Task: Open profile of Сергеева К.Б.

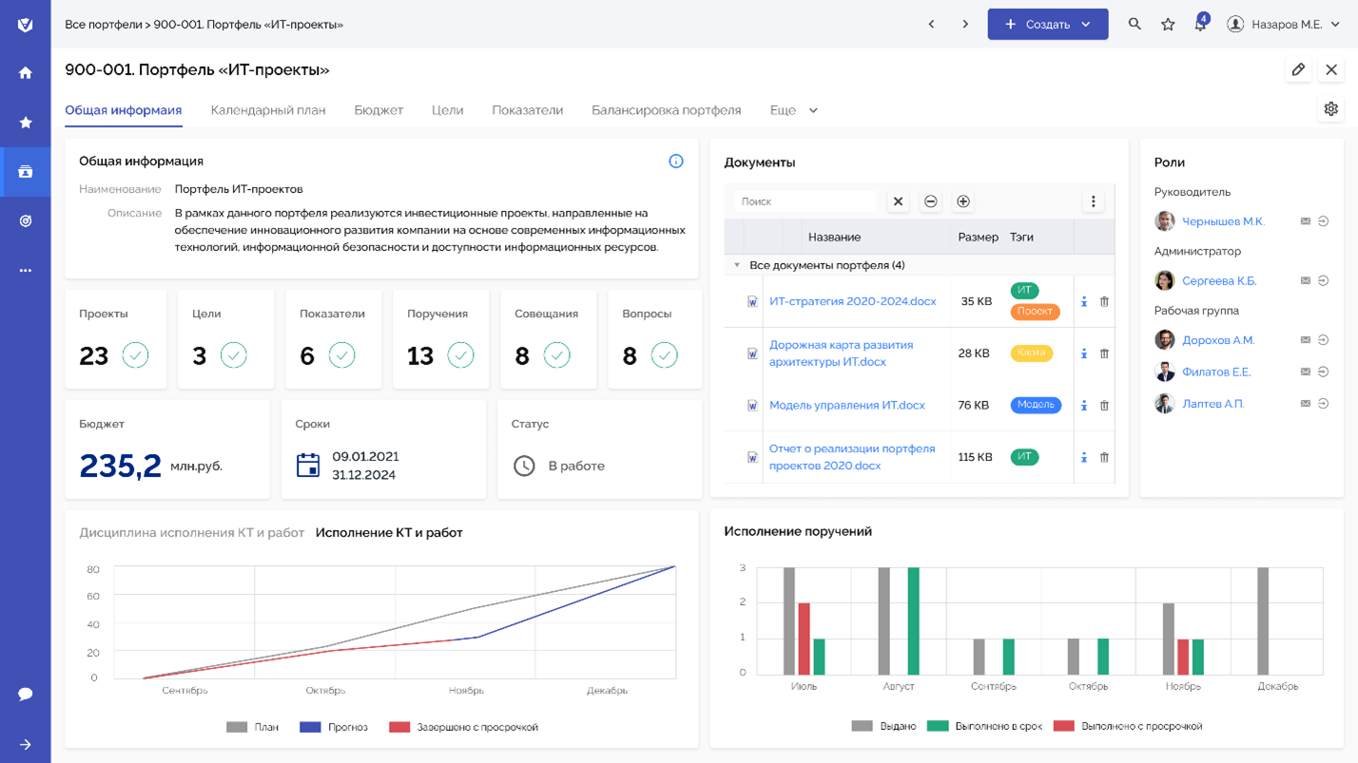Action: 1219,280
